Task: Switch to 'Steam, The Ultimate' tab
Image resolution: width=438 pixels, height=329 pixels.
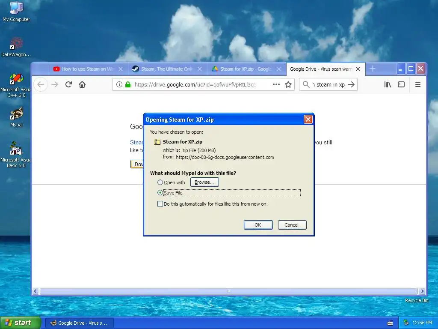Action: (x=167, y=69)
